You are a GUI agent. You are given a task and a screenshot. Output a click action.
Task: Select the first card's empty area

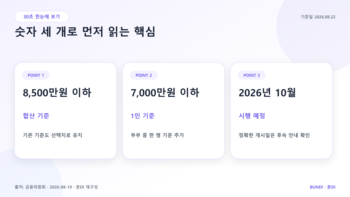66,149
